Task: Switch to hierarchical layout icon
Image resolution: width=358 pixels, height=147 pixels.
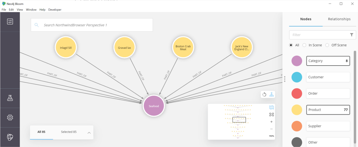Action: point(271,95)
